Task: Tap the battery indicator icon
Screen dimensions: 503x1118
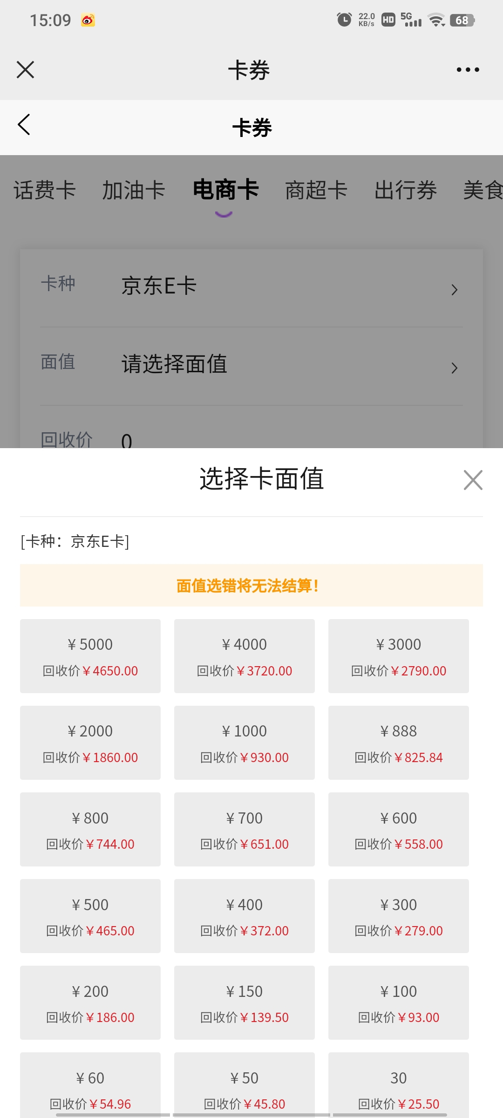Action: click(x=462, y=20)
